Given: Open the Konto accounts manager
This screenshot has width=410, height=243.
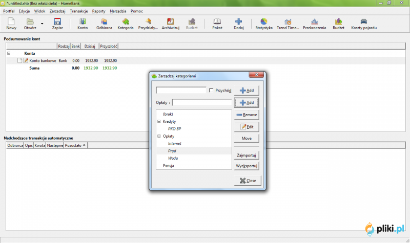Looking at the screenshot, I should coord(83,24).
